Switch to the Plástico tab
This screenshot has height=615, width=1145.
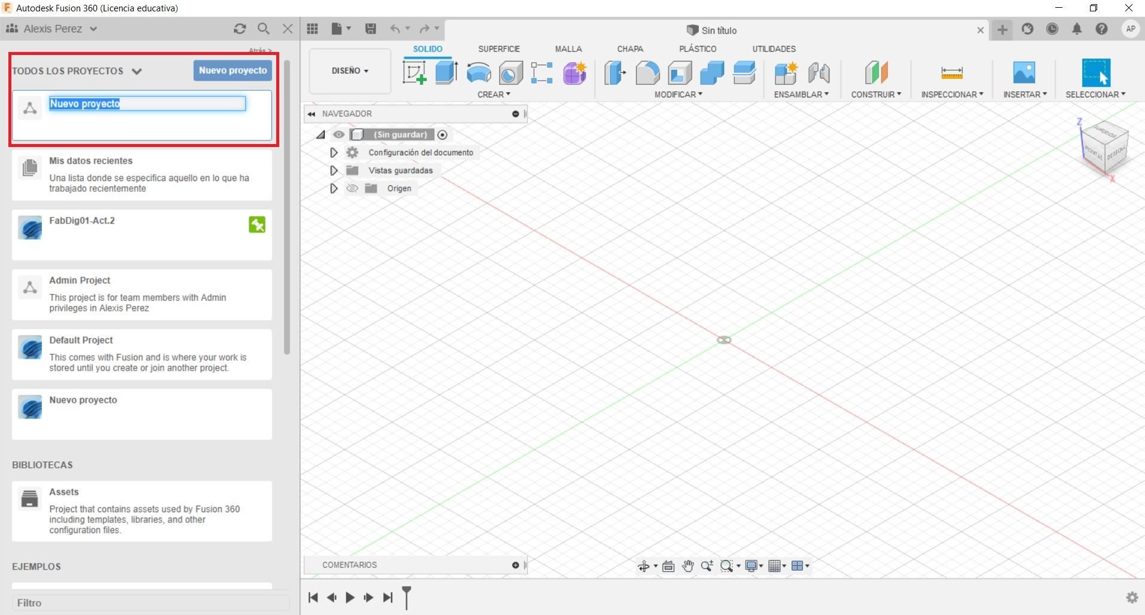pyautogui.click(x=698, y=49)
